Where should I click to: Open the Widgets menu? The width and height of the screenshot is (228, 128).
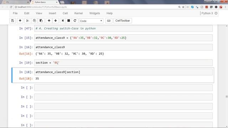94,13
